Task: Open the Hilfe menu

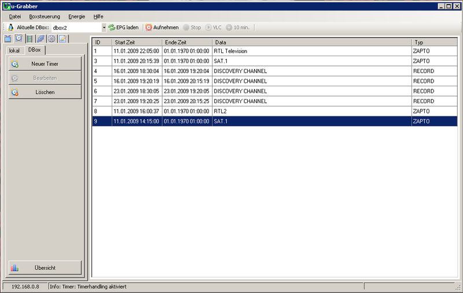Action: pos(98,16)
